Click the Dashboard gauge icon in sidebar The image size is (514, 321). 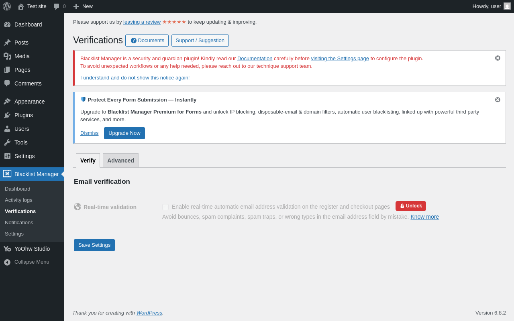pos(7,24)
